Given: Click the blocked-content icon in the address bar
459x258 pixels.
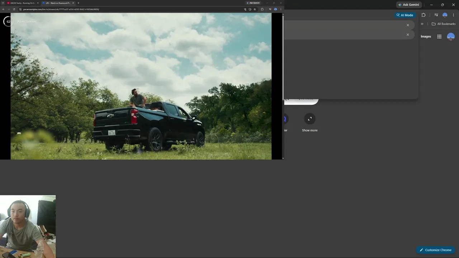Looking at the screenshot, I should coord(245,9).
